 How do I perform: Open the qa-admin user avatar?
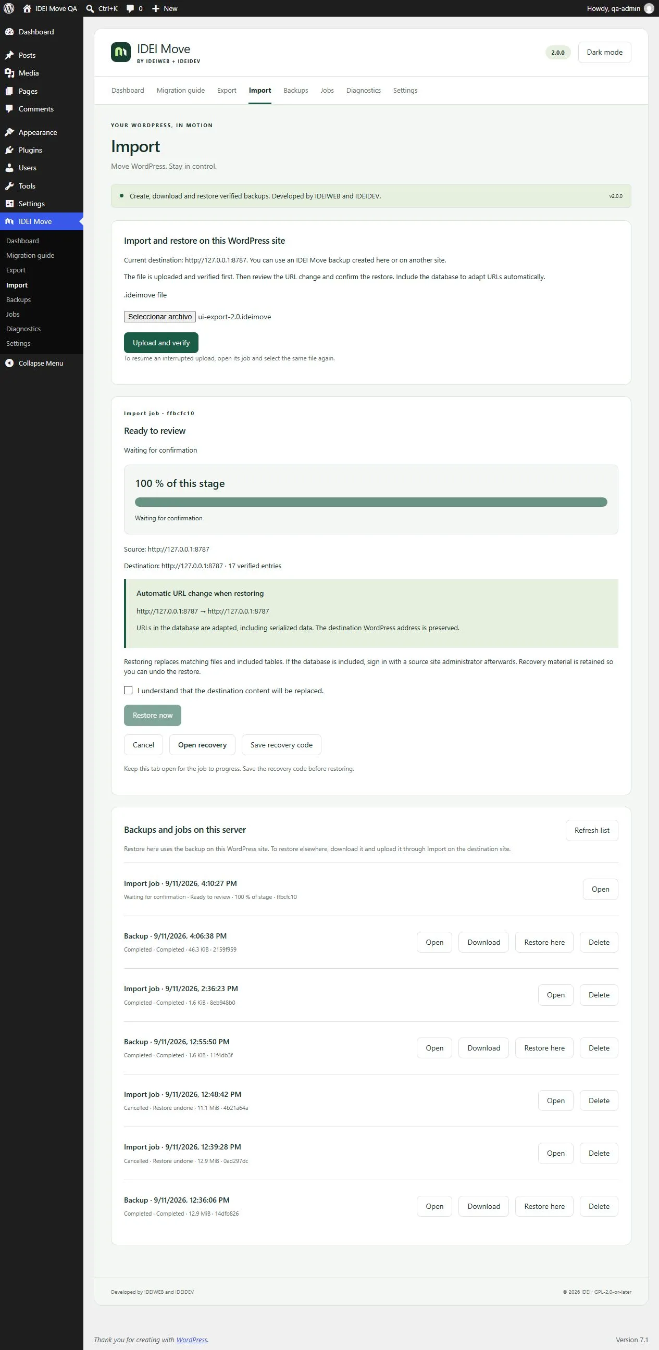pyautogui.click(x=649, y=8)
